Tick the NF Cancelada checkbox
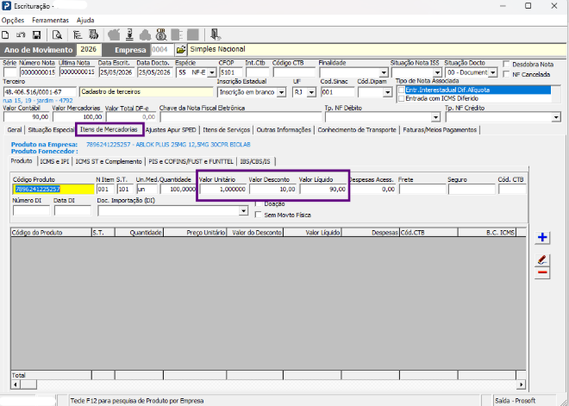569x406 pixels. 507,74
